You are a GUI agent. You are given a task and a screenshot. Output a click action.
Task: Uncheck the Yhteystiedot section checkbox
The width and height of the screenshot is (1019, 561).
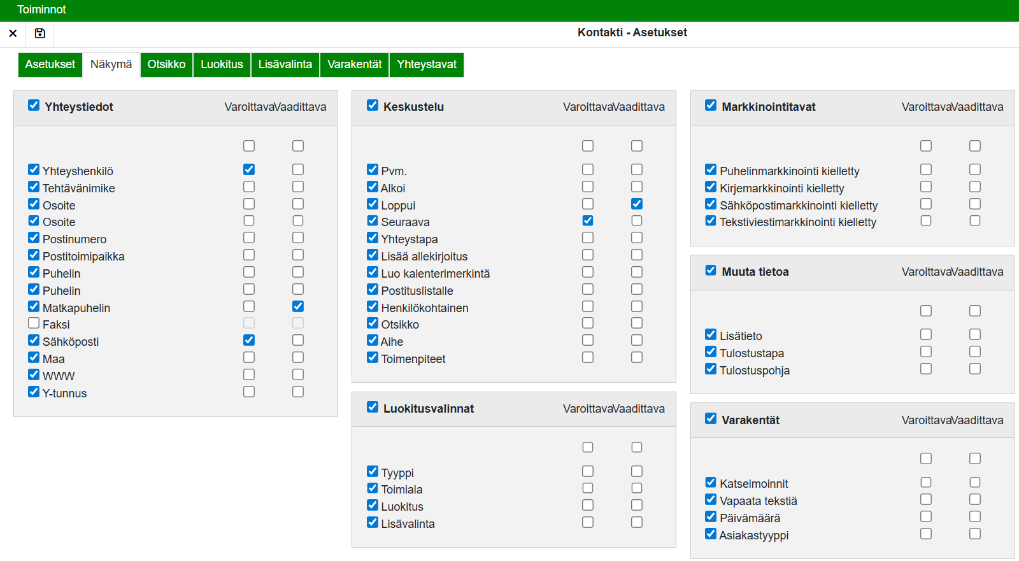[34, 105]
